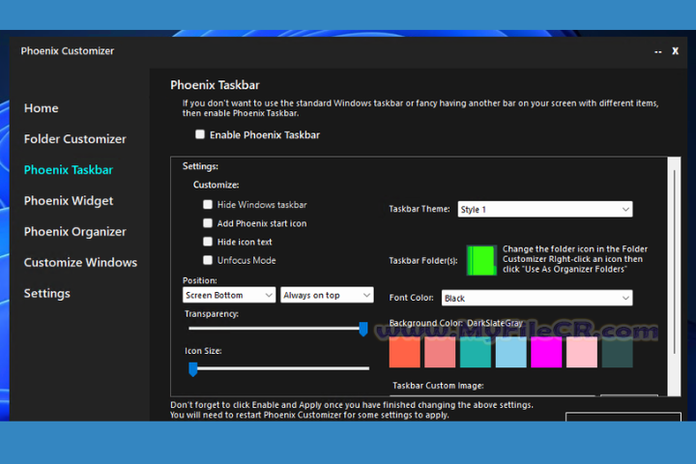
Task: Pick the pink background swatch
Action: pyautogui.click(x=582, y=352)
